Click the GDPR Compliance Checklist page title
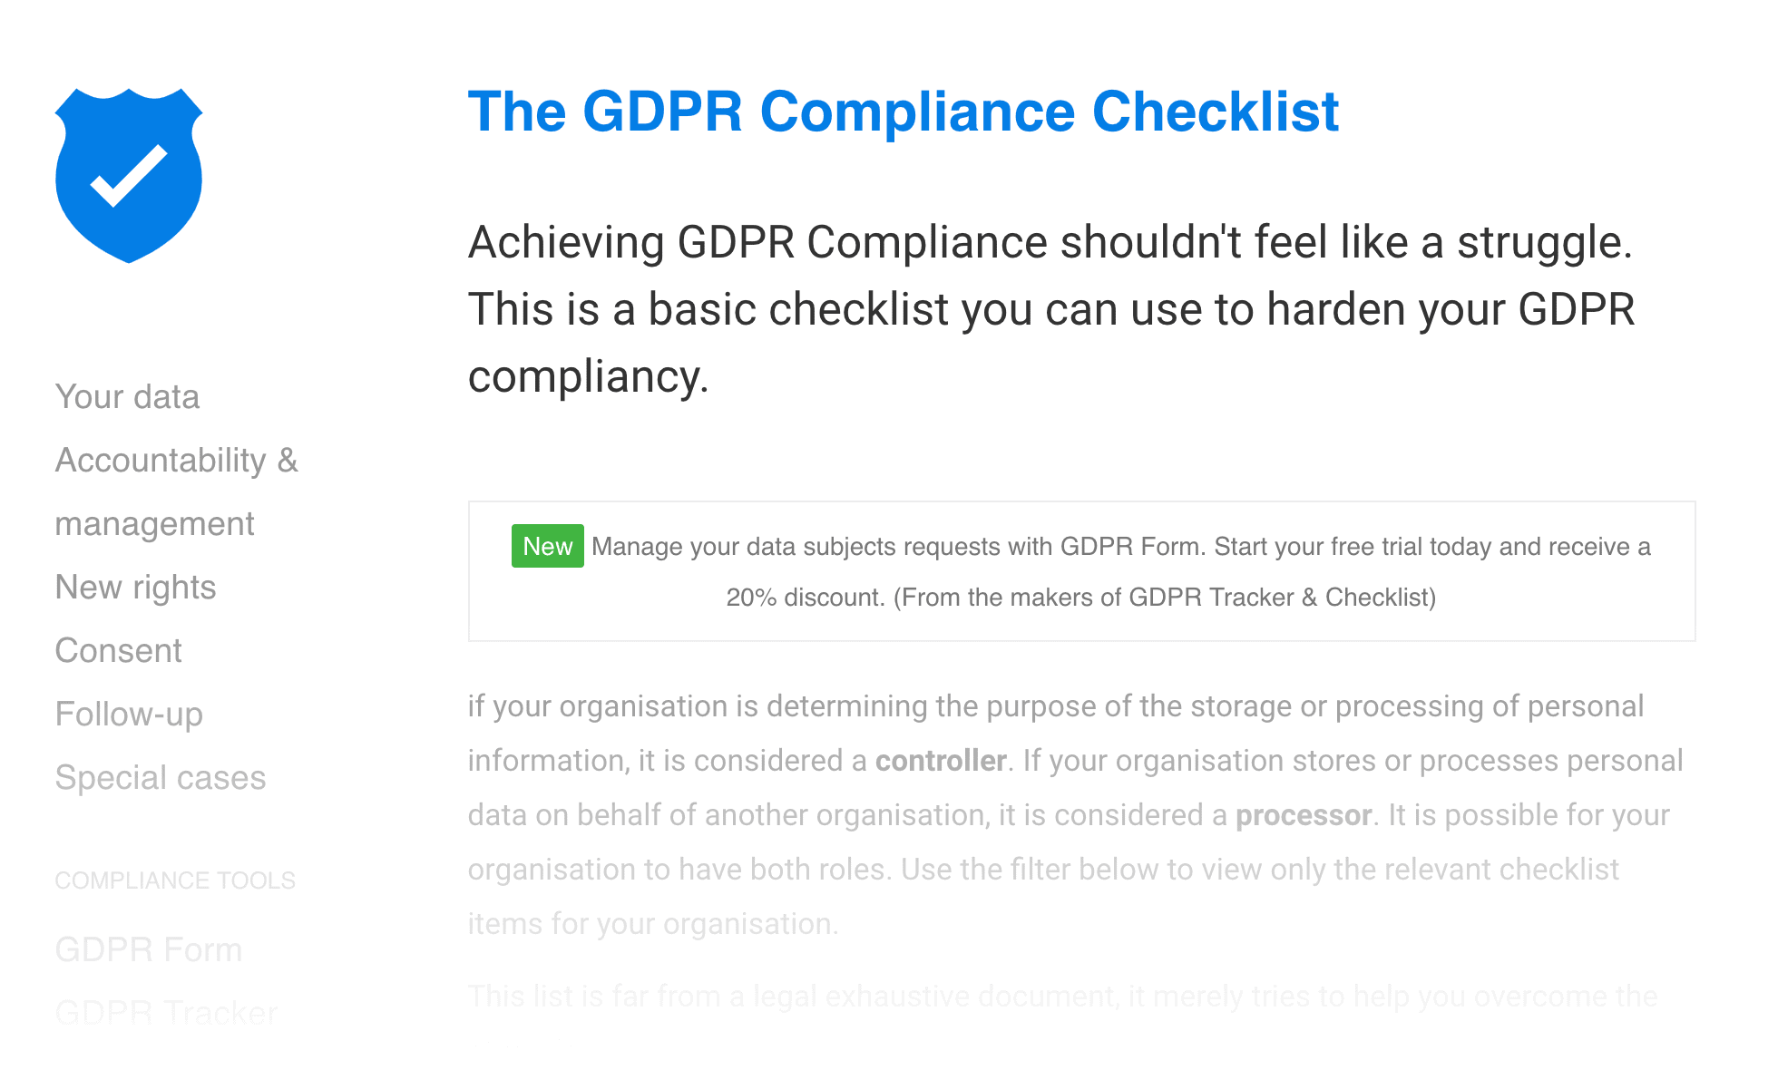Image resolution: width=1778 pixels, height=1070 pixels. coord(904,112)
